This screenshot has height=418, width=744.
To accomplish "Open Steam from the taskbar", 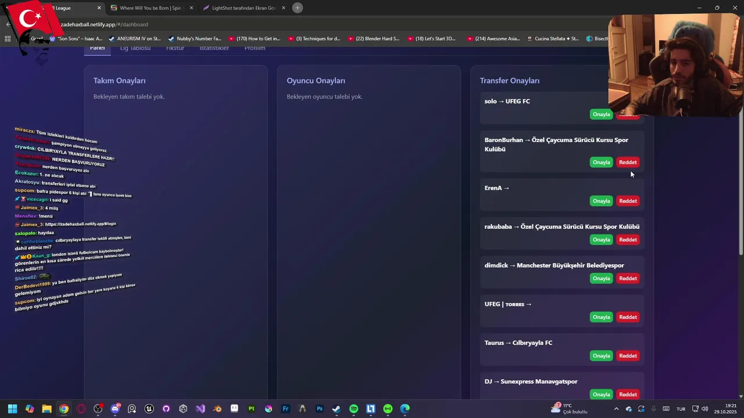I will coord(337,409).
